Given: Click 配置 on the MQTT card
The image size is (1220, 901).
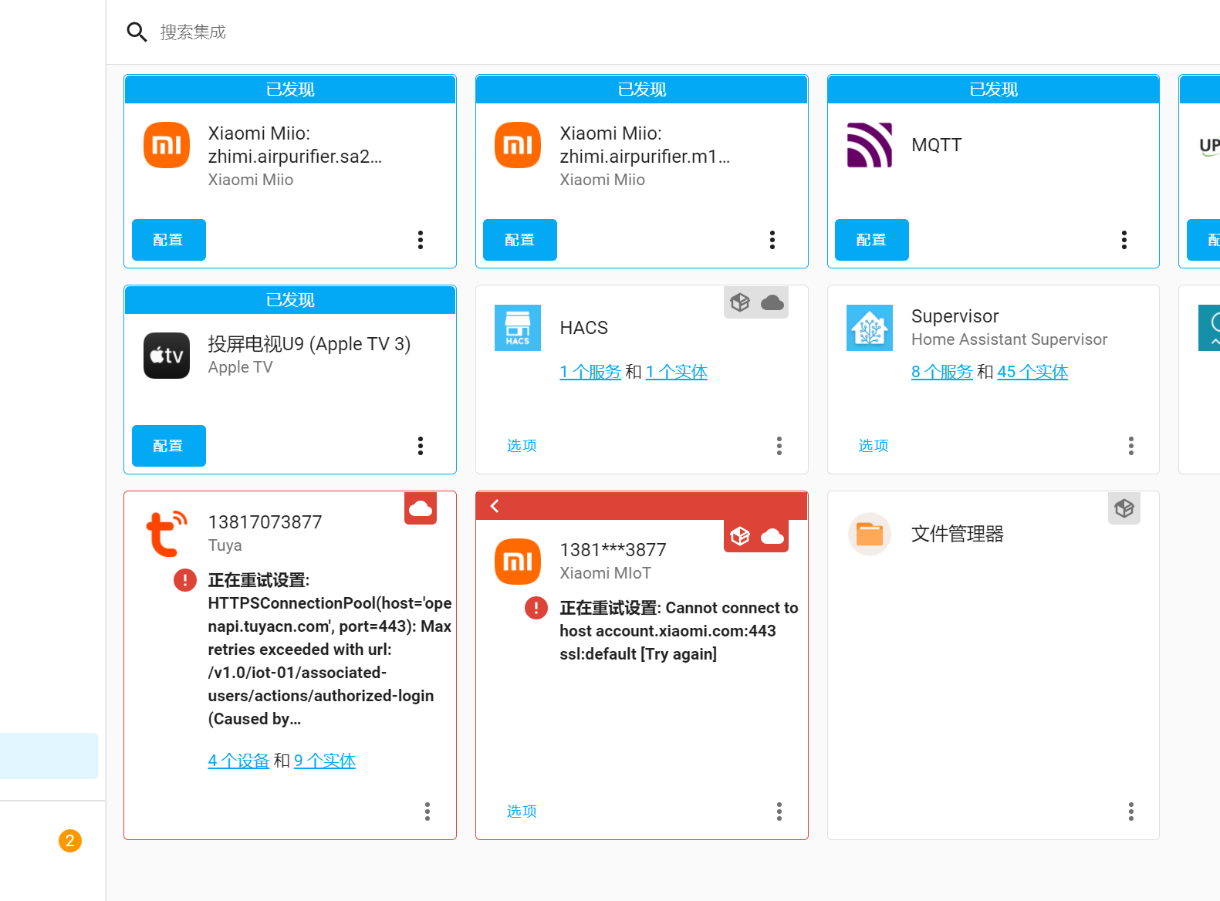Looking at the screenshot, I should tap(872, 240).
